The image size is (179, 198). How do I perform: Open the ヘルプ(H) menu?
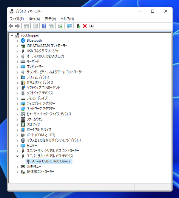pos(67,19)
